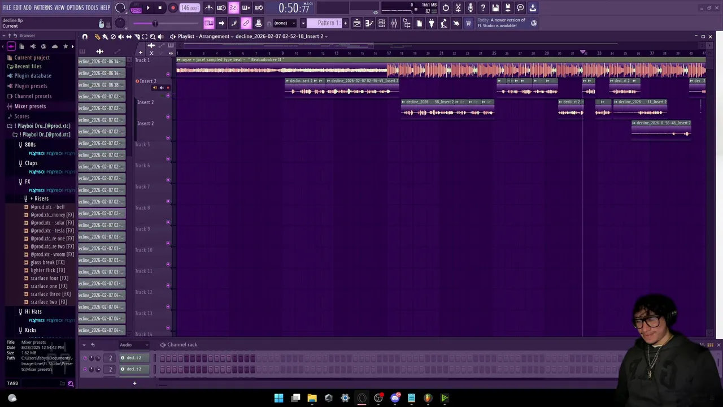Image resolution: width=723 pixels, height=407 pixels.
Task: Click the undo history icon
Action: click(x=446, y=8)
